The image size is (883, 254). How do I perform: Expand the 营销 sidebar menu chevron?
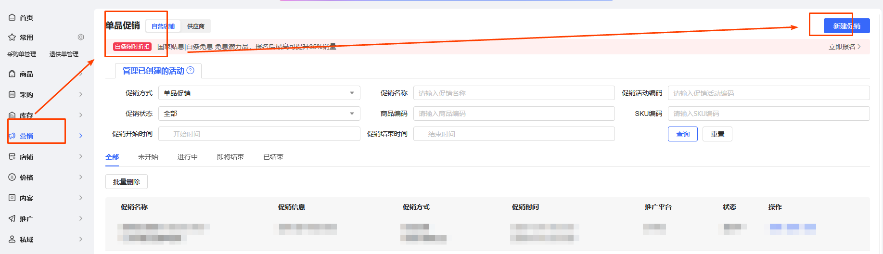click(x=81, y=136)
